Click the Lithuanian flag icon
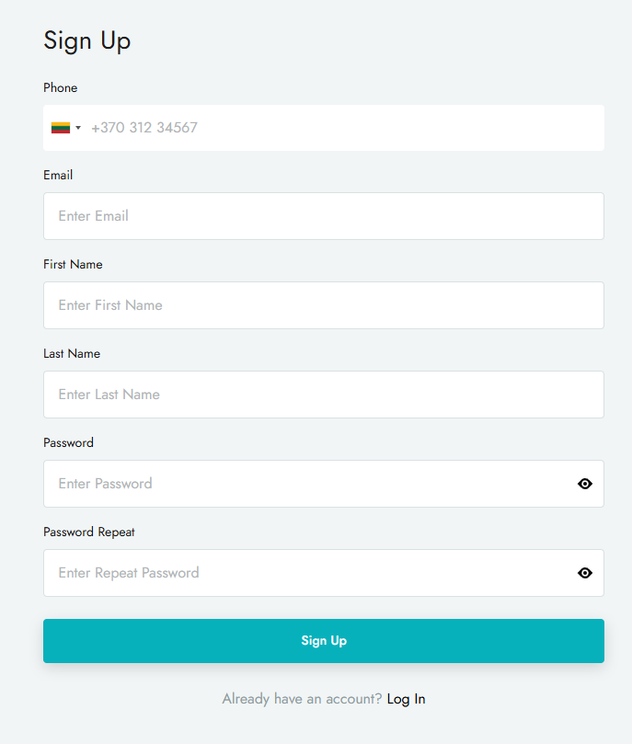Screen dimensions: 632x744 (61, 128)
